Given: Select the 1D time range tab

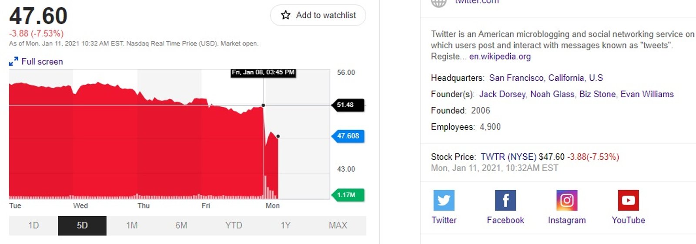Looking at the screenshot, I should (33, 225).
